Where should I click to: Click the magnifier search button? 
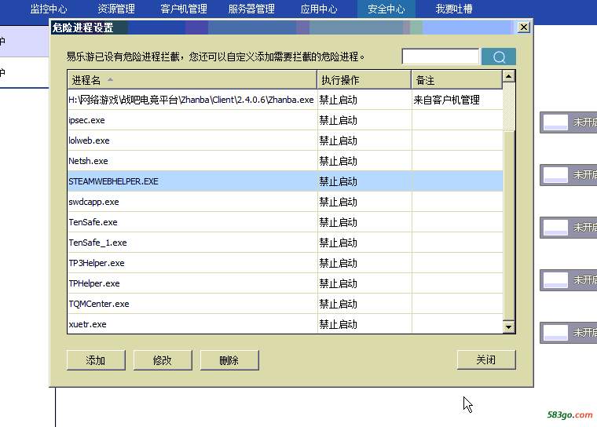click(498, 57)
